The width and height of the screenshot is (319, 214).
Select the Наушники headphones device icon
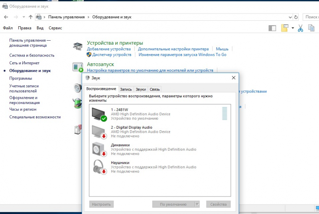coord(99,167)
